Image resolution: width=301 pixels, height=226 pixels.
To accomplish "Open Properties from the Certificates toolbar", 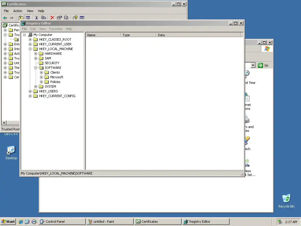I will coord(59,18).
